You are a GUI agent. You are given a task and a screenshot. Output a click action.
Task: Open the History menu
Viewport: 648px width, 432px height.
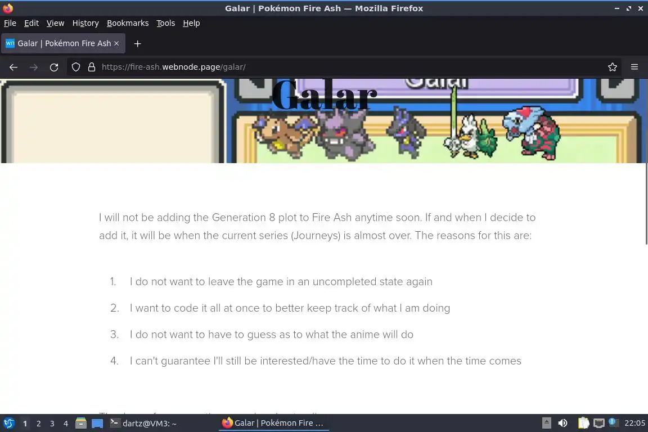[x=85, y=23]
